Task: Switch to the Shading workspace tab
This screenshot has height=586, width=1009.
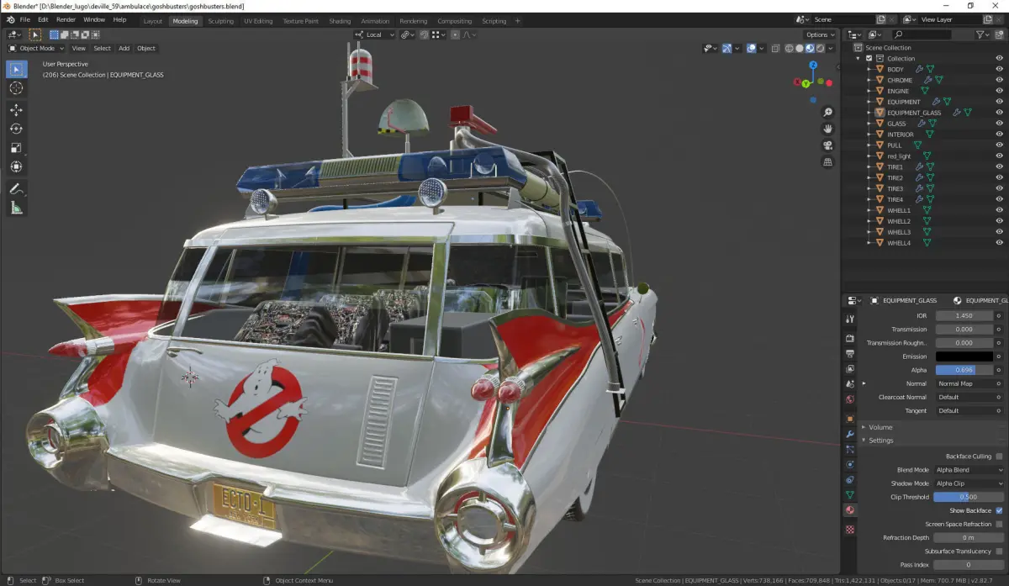Action: tap(340, 20)
